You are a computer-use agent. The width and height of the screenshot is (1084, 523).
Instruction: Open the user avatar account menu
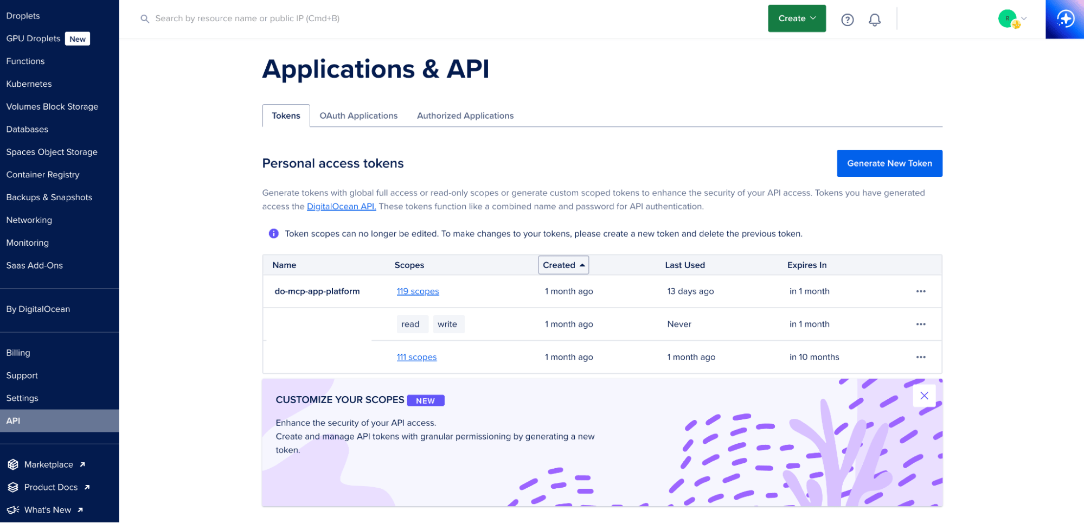click(1012, 19)
